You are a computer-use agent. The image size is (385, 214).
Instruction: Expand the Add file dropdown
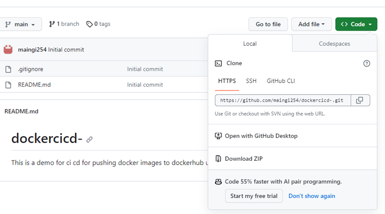click(311, 24)
